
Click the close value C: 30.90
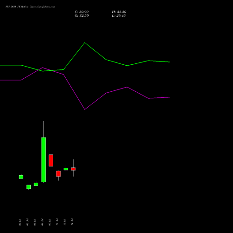(x=82, y=12)
